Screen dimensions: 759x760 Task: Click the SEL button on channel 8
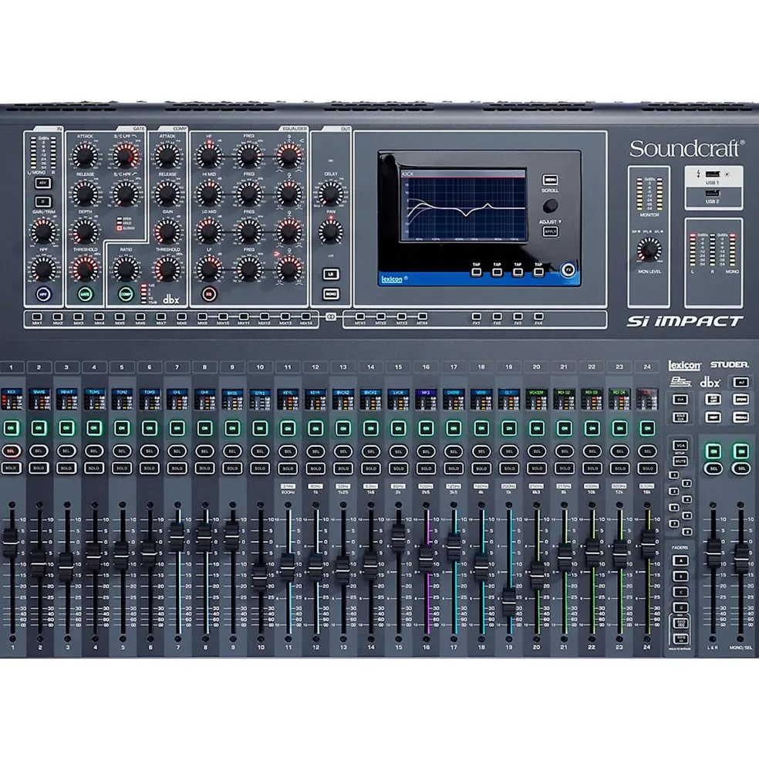(205, 451)
